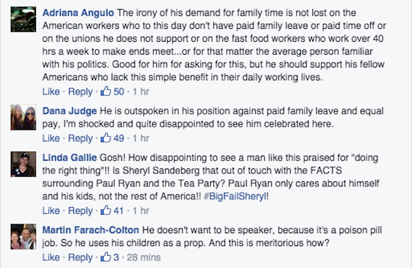Like Martin Farach-Colton's comment

[x=51, y=257]
